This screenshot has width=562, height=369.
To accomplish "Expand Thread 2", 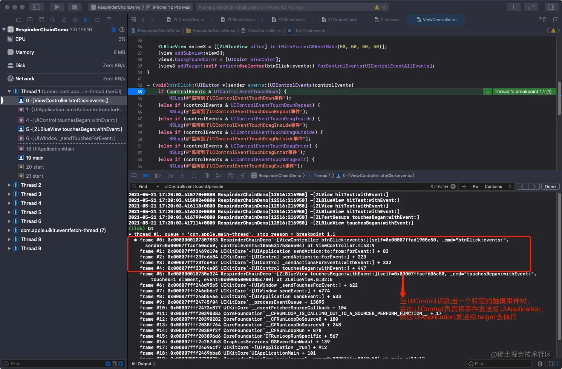I will point(9,185).
